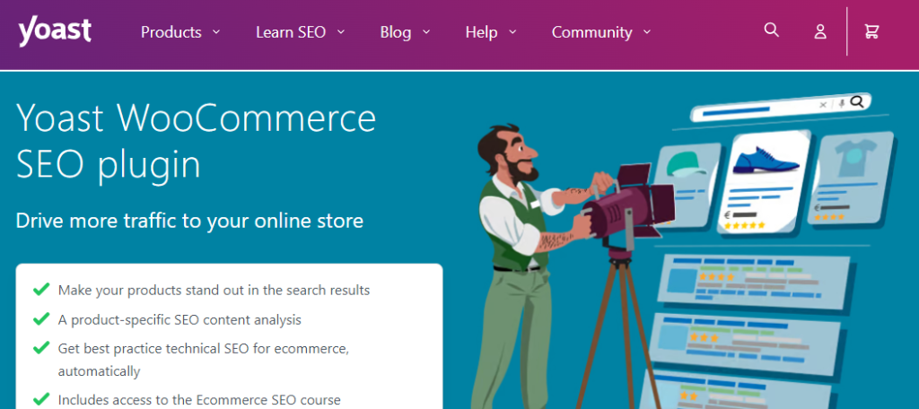The image size is (919, 409).
Task: Expand the chevron next to Community
Action: click(x=647, y=32)
